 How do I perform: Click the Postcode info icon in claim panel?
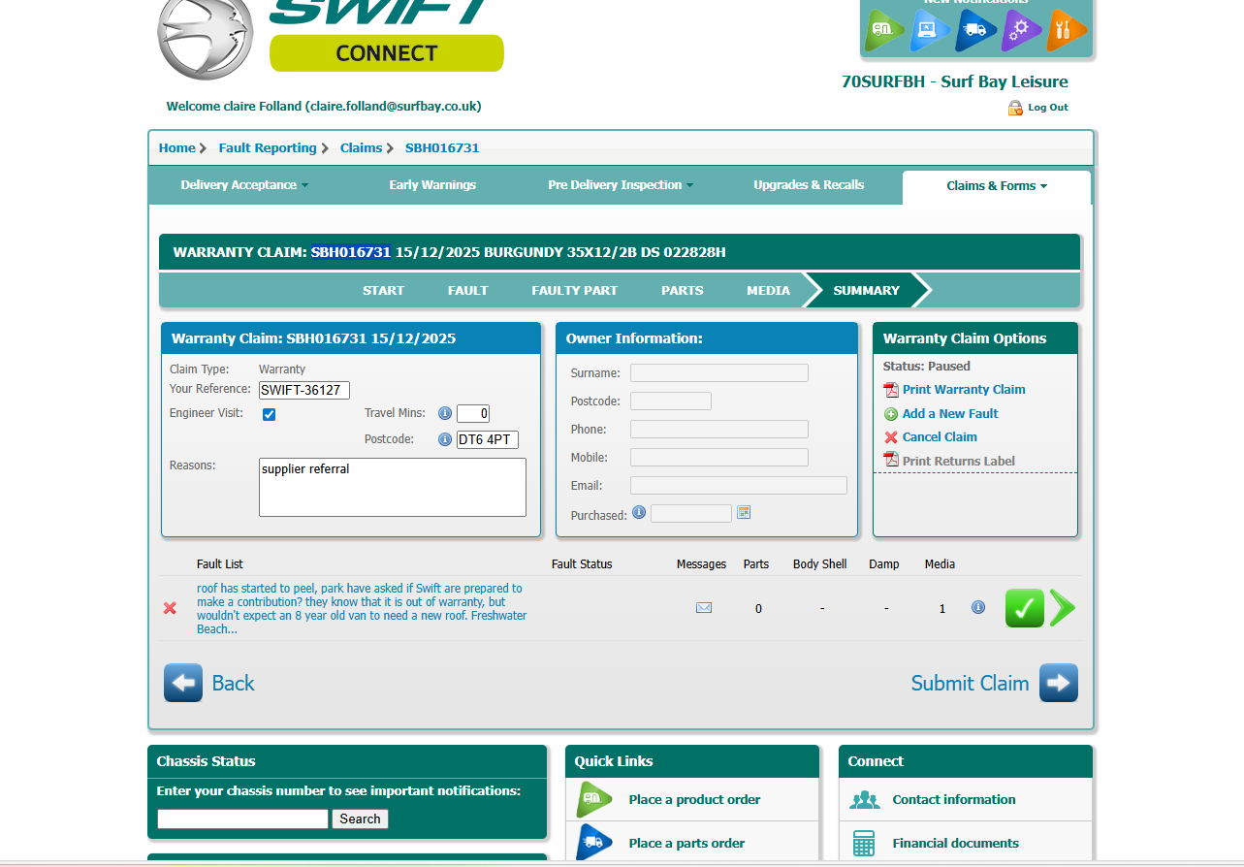tap(445, 439)
